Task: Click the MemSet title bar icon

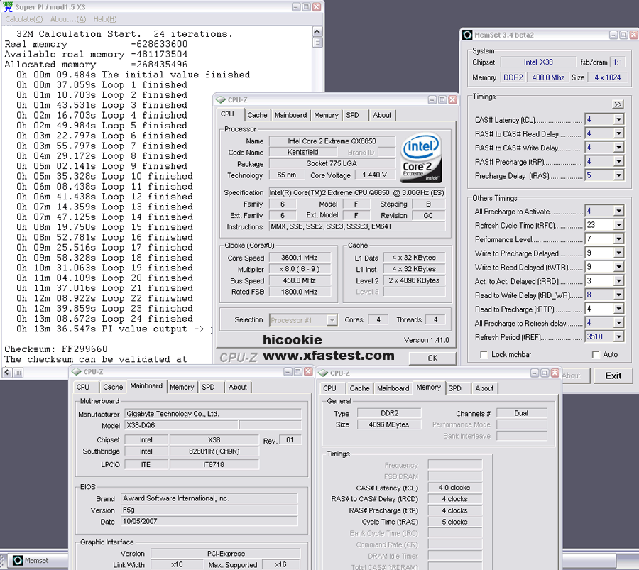Action: pos(467,35)
